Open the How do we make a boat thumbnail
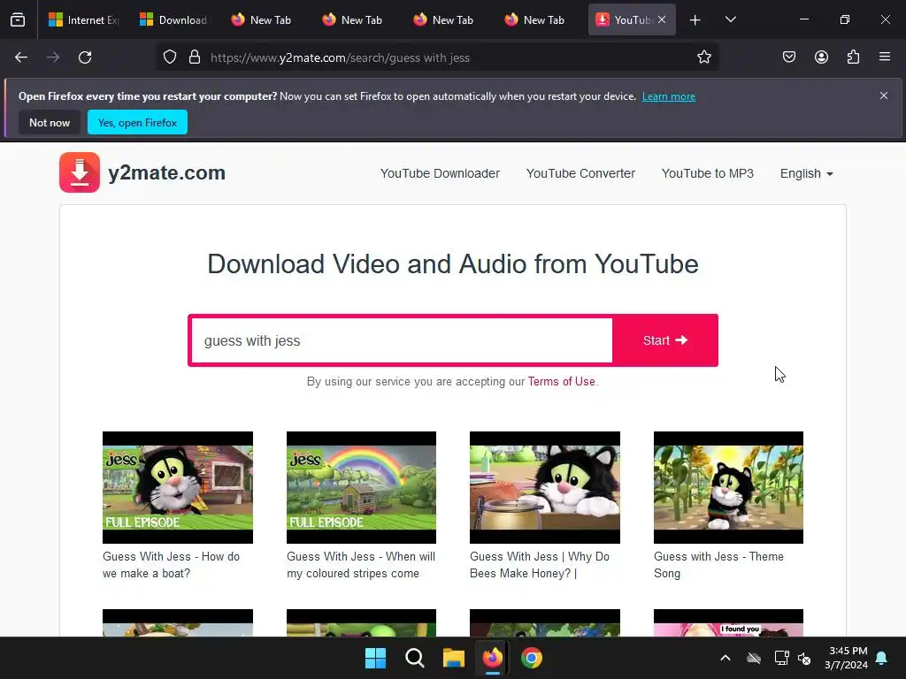Viewport: 906px width, 679px height. tap(177, 487)
